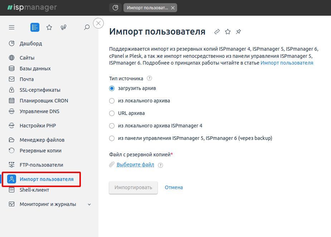Click the Импортировать button

133,187
